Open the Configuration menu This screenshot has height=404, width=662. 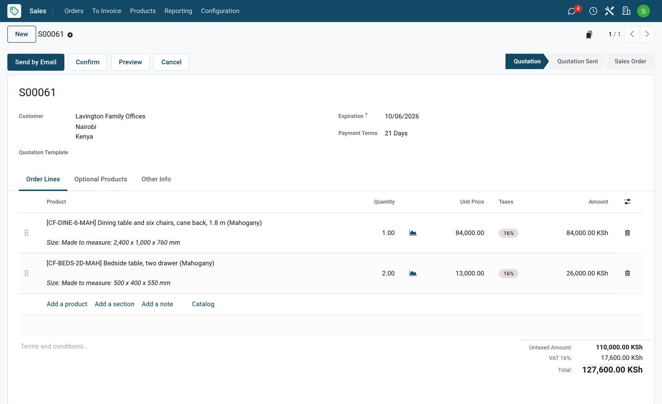[x=220, y=11]
